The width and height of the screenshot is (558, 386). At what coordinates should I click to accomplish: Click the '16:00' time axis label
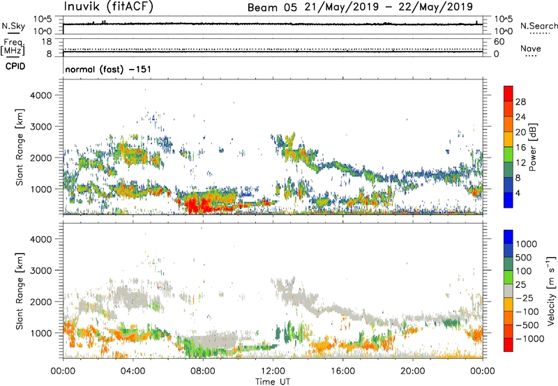342,371
